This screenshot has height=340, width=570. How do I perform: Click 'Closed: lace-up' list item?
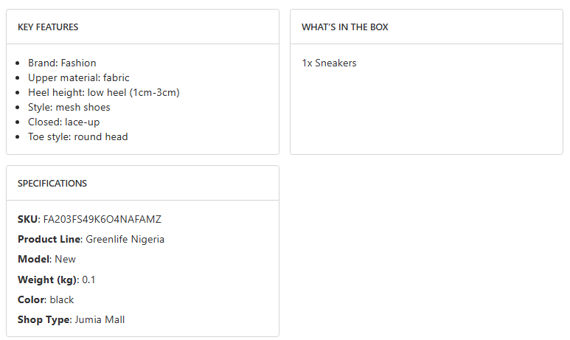coord(63,122)
